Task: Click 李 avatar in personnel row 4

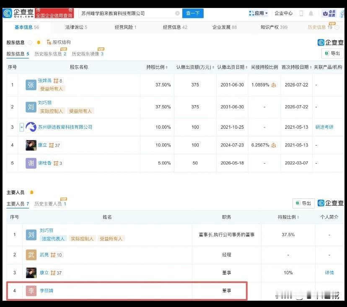Action: coord(31,291)
